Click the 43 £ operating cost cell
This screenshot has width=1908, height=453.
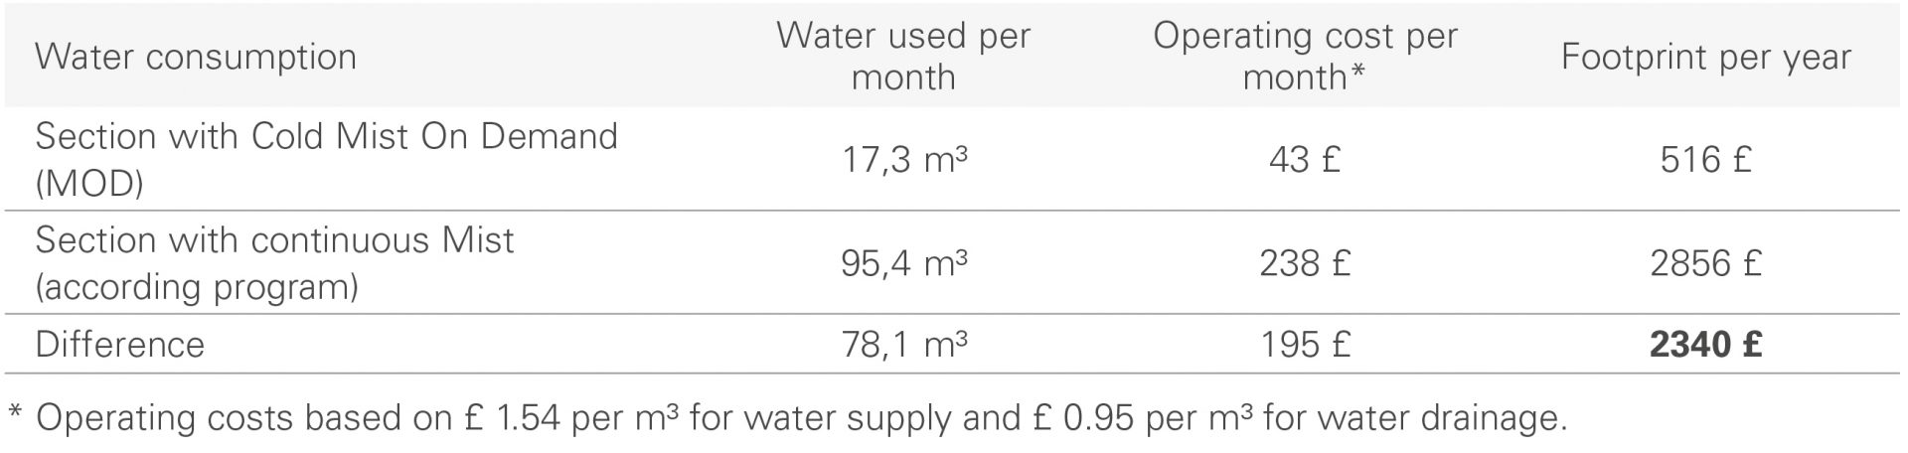click(1304, 160)
